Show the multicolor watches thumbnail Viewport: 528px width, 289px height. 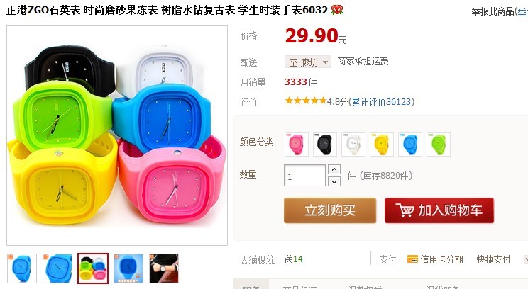(93, 268)
